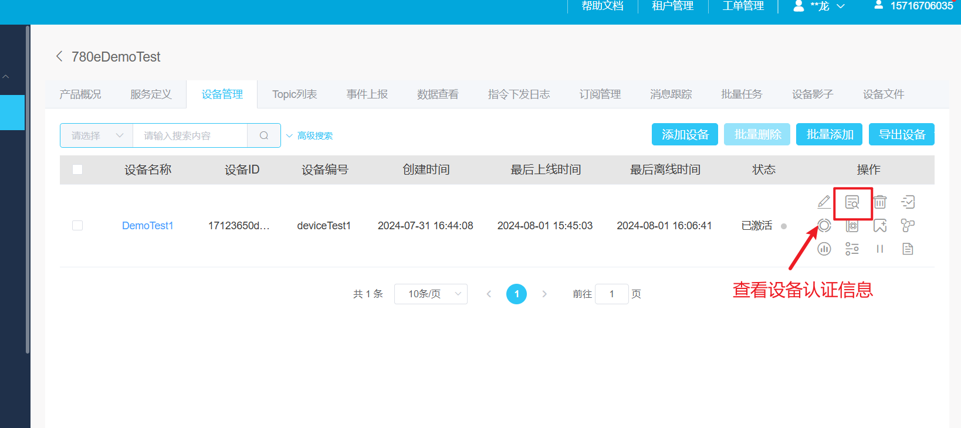Open the 事件上报 tab
961x428 pixels.
(367, 94)
